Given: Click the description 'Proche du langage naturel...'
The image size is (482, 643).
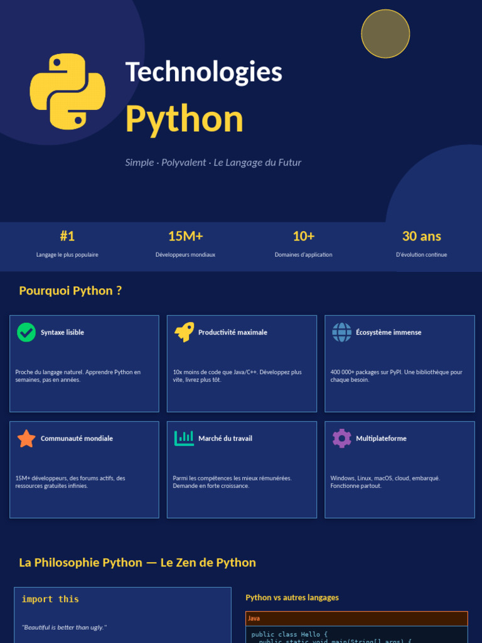Looking at the screenshot, I should point(78,376).
